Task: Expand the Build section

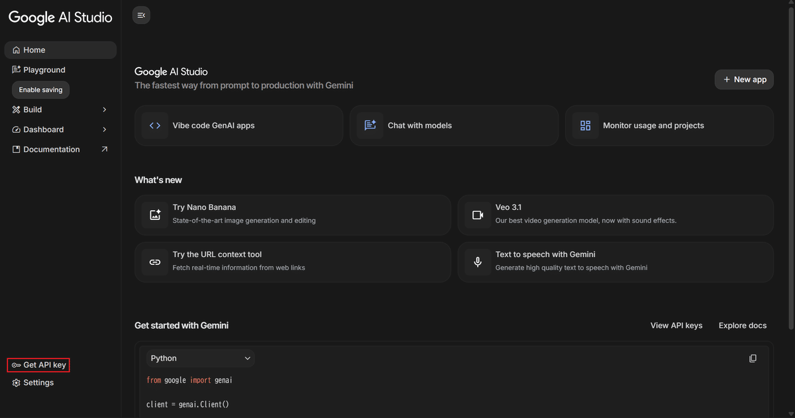Action: [104, 109]
